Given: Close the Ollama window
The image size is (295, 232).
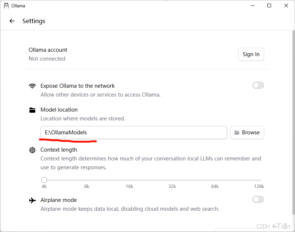Looking at the screenshot, I should tap(286, 6).
